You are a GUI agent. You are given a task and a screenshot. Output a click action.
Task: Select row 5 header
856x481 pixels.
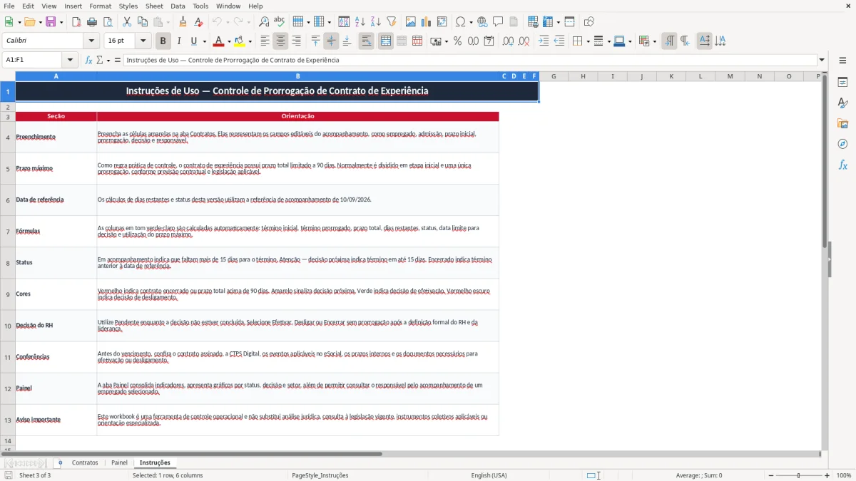(x=8, y=169)
